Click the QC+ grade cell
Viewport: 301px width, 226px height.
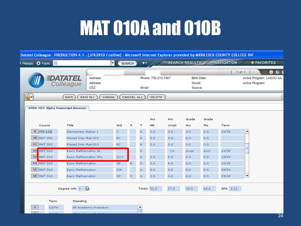point(121,157)
